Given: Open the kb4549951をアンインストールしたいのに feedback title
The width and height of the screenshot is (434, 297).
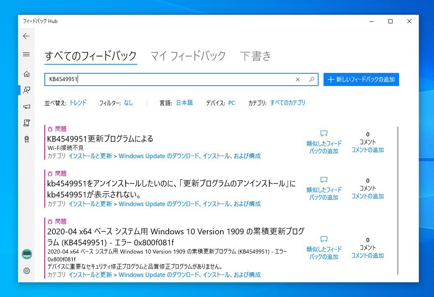Looking at the screenshot, I should tap(171, 189).
